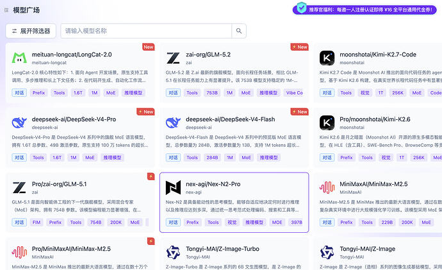The width and height of the screenshot is (442, 270).
Task: Focus the 请输入模型名称 search field
Action: pos(146,31)
